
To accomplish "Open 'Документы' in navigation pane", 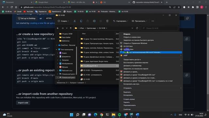I will 66,57.
